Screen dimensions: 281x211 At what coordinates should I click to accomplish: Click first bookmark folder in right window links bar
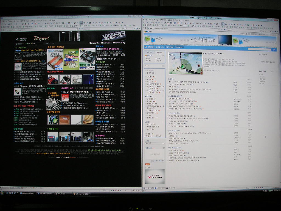pyautogui.click(x=147, y=25)
